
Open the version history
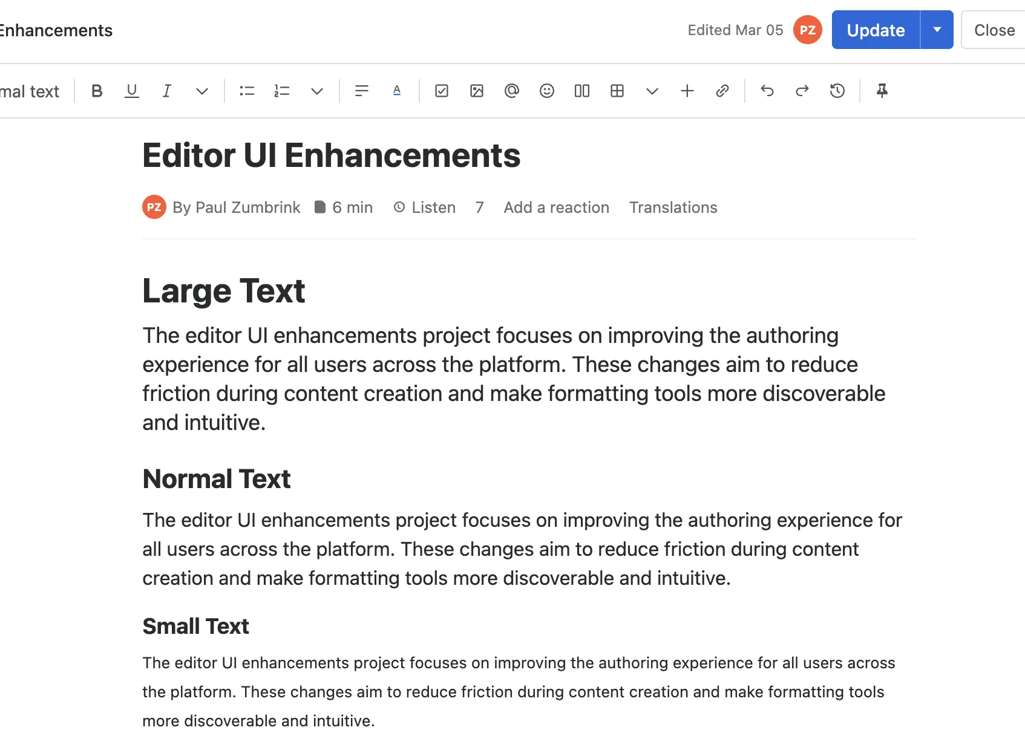[837, 91]
